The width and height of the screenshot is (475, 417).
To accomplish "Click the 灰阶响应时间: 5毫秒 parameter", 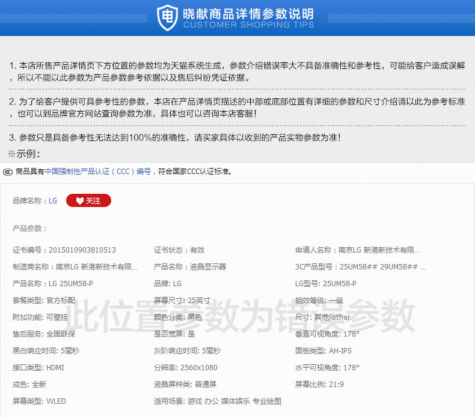I will pos(188,351).
